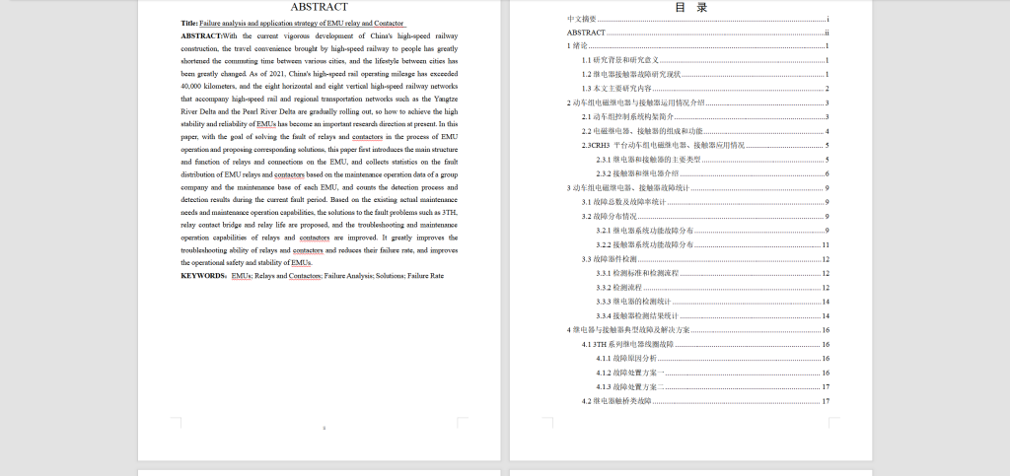Image resolution: width=1010 pixels, height=476 pixels.
Task: Click TOC entry 4.2 继电器触桥类故障
Action: coord(616,401)
